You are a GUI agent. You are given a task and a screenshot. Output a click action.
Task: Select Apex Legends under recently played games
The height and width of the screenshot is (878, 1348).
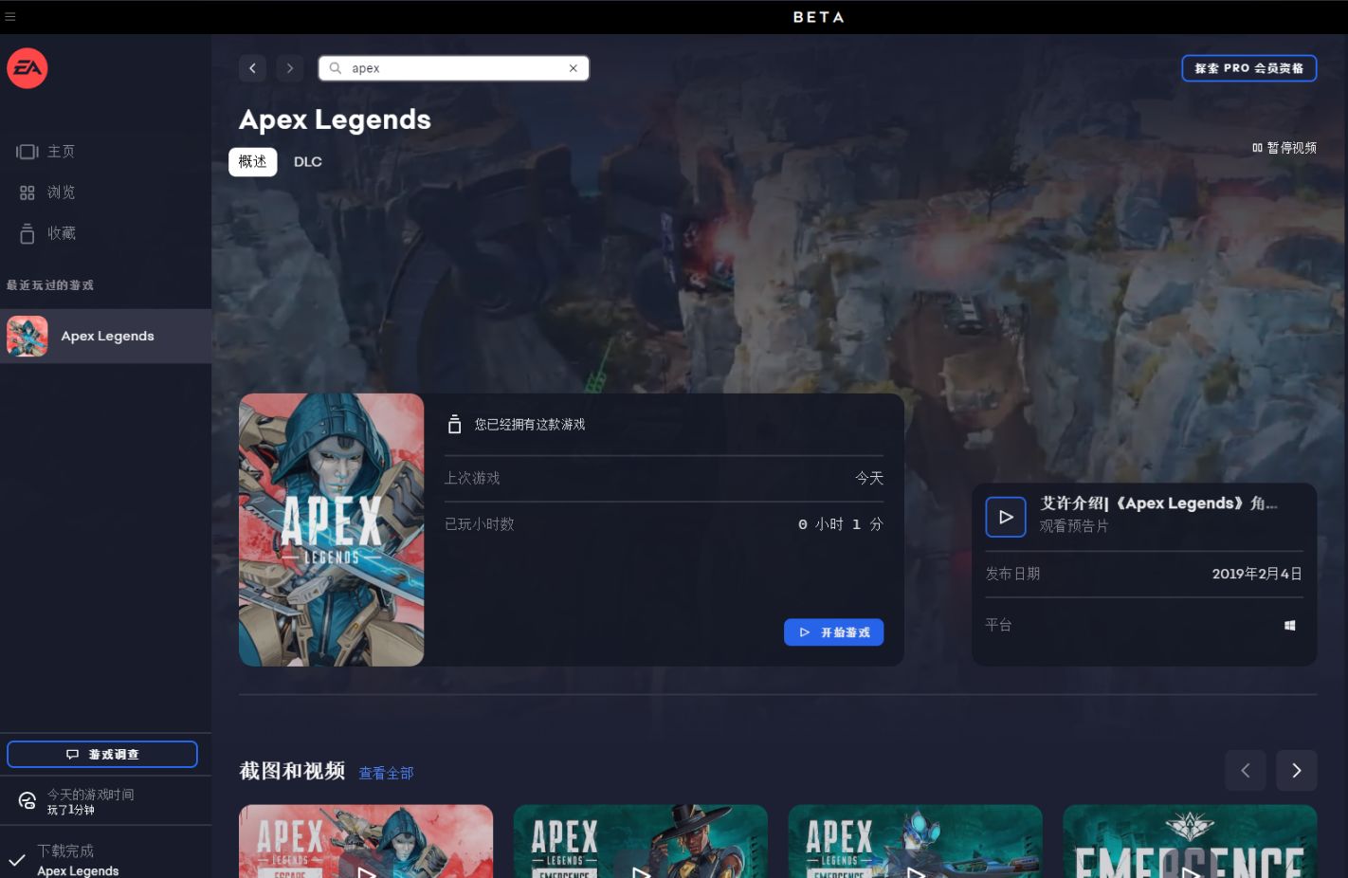tap(105, 336)
